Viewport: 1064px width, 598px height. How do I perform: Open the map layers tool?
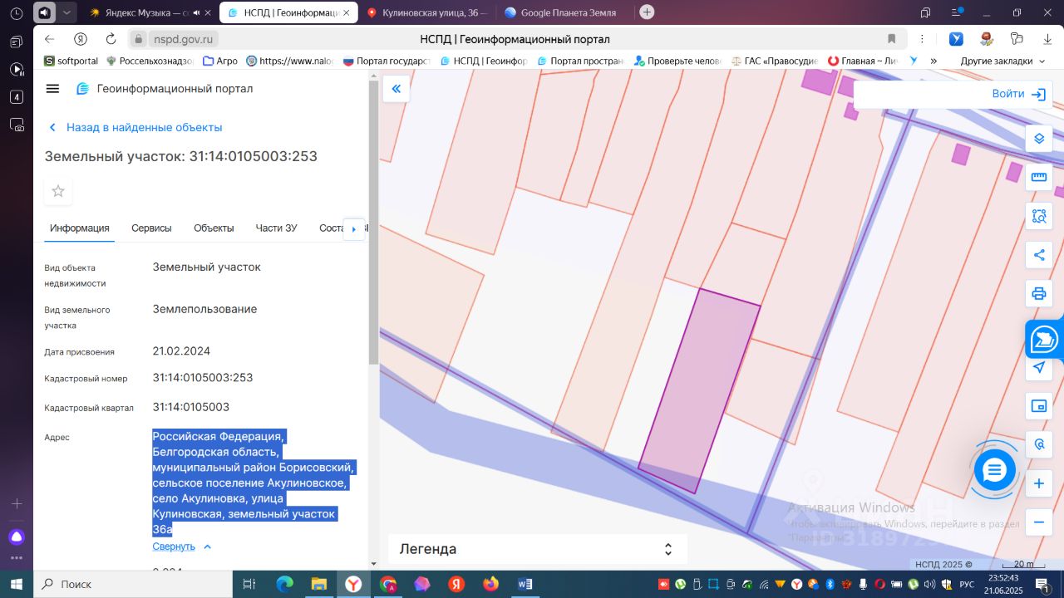(1038, 139)
